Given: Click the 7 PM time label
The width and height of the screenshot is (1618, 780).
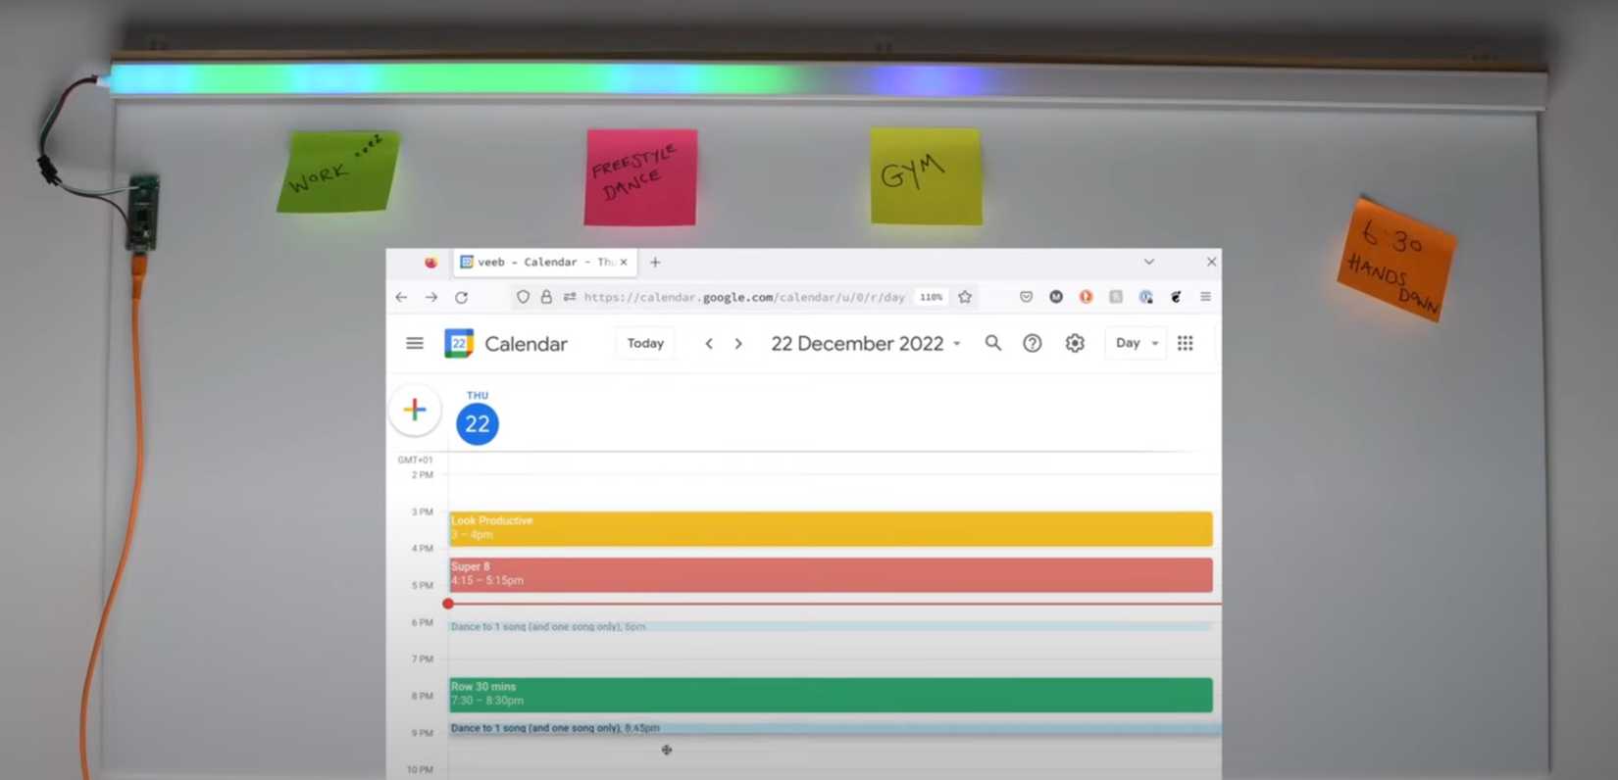Looking at the screenshot, I should (423, 658).
